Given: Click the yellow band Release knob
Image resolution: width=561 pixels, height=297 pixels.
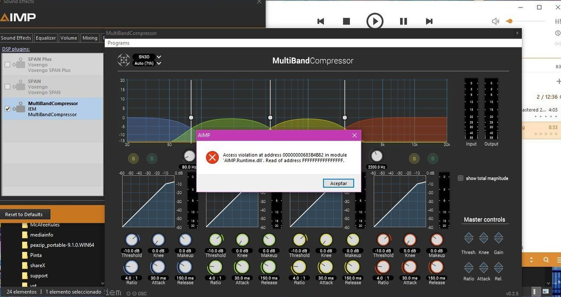Looking at the screenshot, I should (353, 267).
